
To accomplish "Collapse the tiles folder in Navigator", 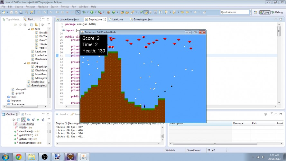I will pos(29,29).
